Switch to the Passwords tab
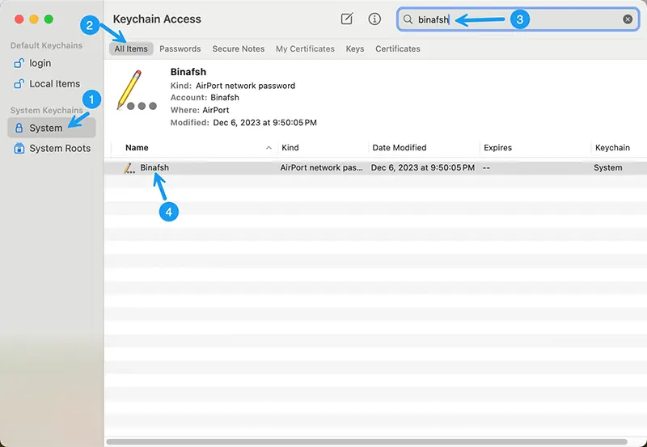The image size is (647, 447). [180, 48]
